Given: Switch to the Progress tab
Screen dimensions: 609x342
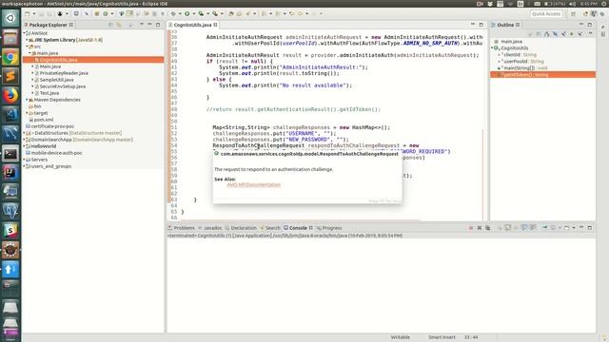Looking at the screenshot, I should tap(329, 228).
